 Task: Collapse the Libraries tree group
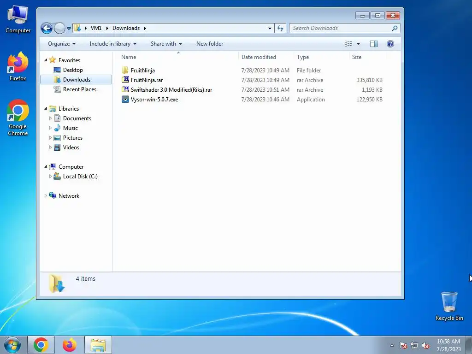46,109
